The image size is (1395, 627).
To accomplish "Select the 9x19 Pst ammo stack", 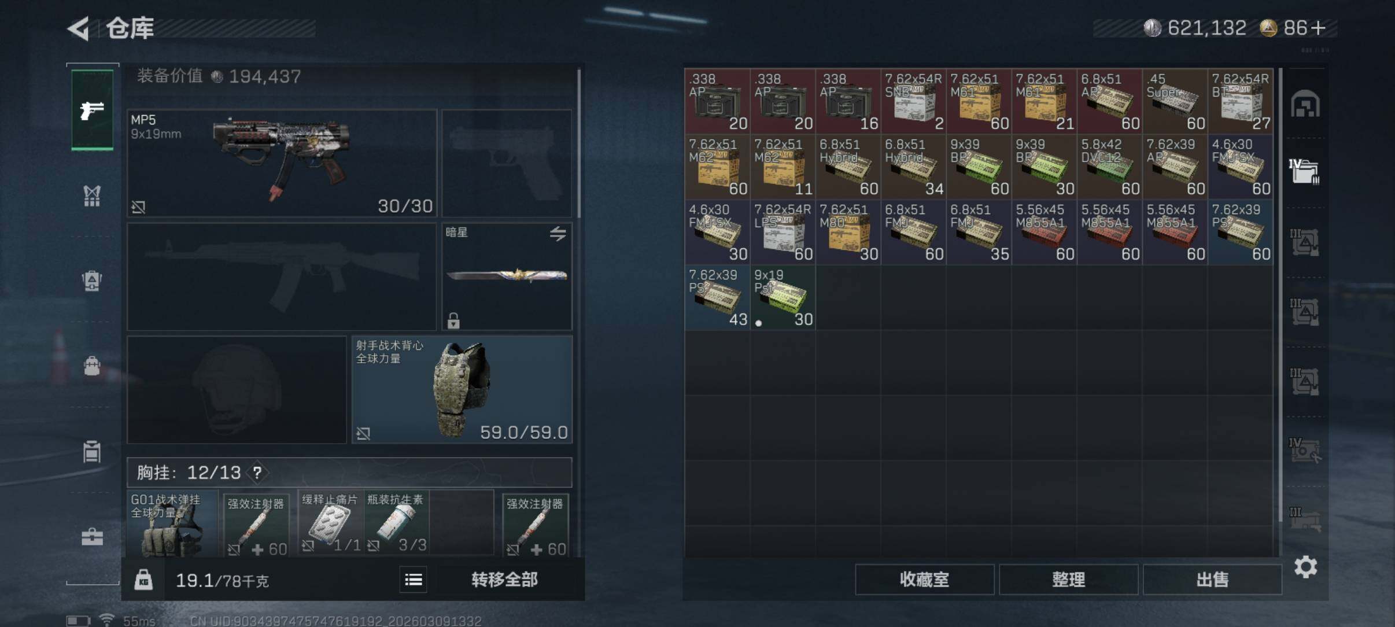I will [783, 297].
